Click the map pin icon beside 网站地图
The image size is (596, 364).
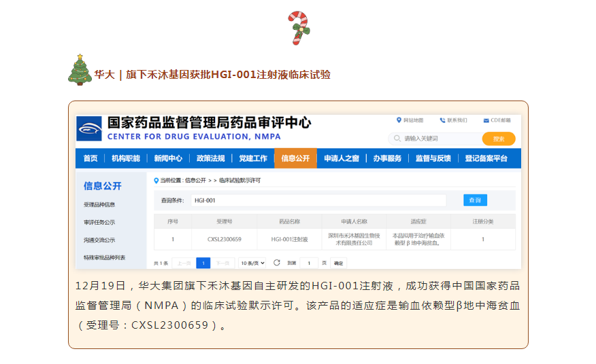click(x=399, y=120)
